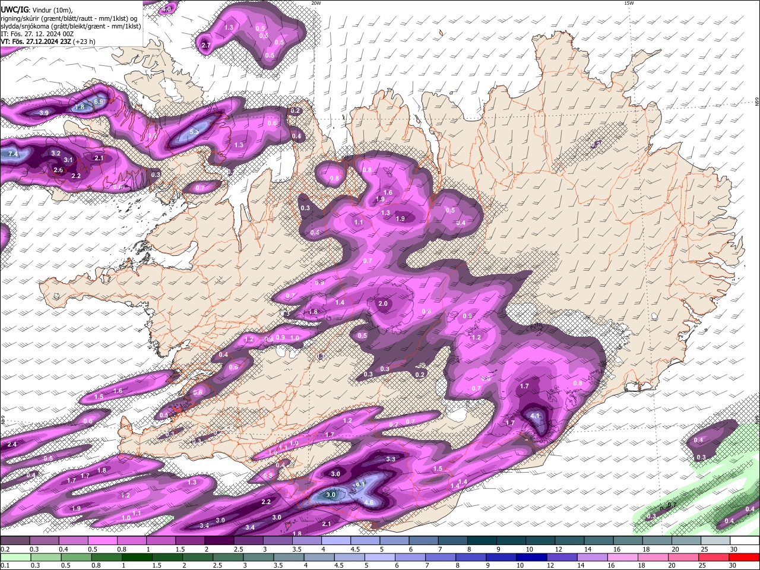Screen dimensions: 760x570
Task: Click the precipitation value '6.9'
Action: coord(99,102)
